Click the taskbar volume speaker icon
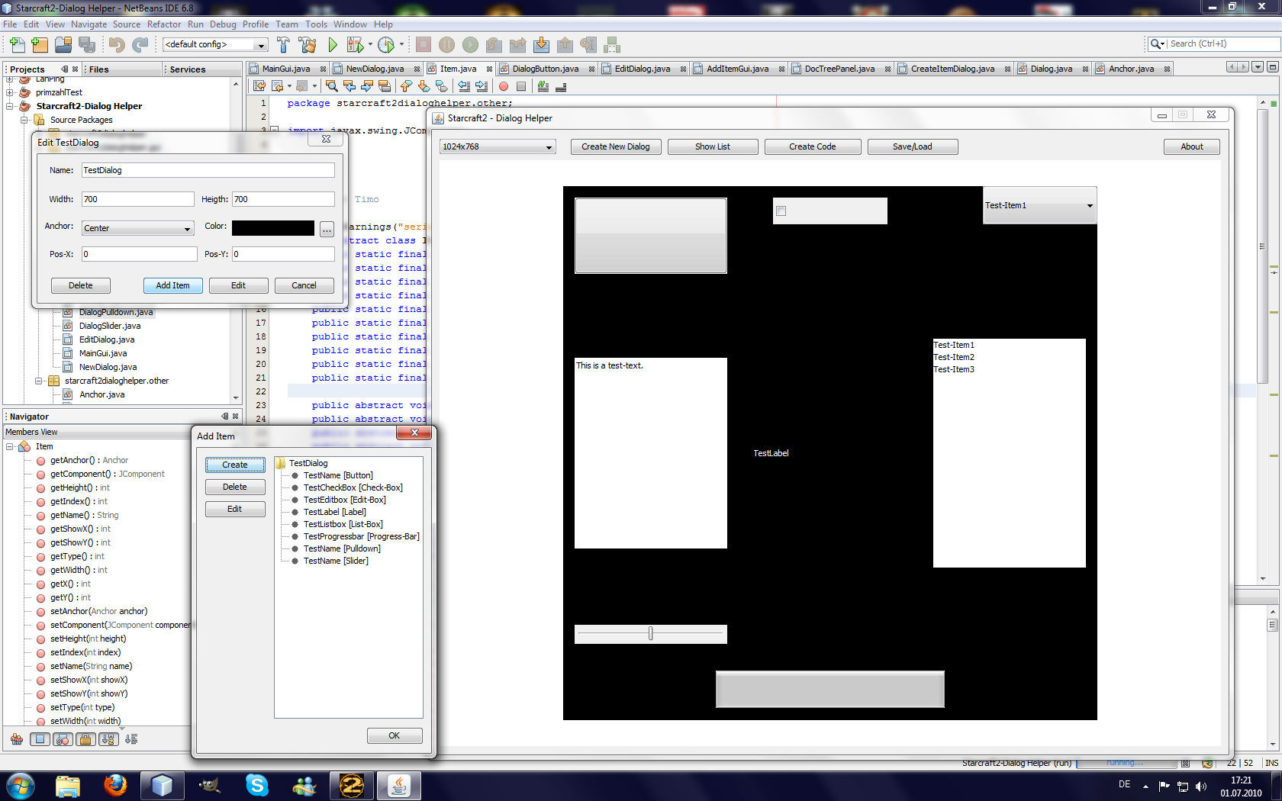The width and height of the screenshot is (1282, 801). 1201,786
